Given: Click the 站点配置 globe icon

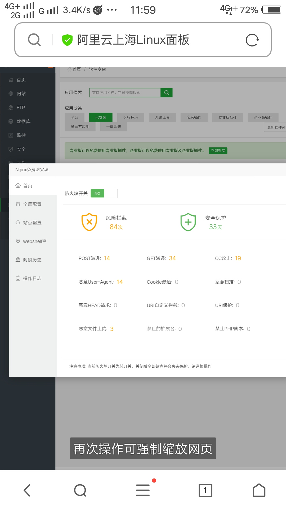Looking at the screenshot, I should coord(18,222).
